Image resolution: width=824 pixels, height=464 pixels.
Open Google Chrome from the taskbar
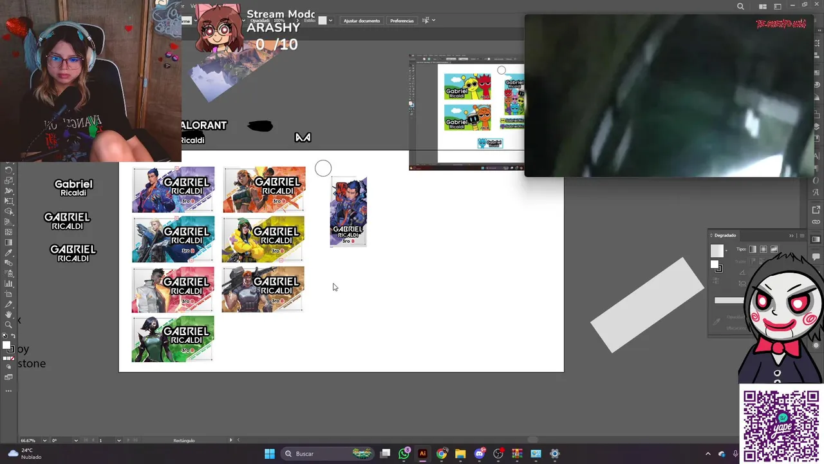click(x=442, y=454)
